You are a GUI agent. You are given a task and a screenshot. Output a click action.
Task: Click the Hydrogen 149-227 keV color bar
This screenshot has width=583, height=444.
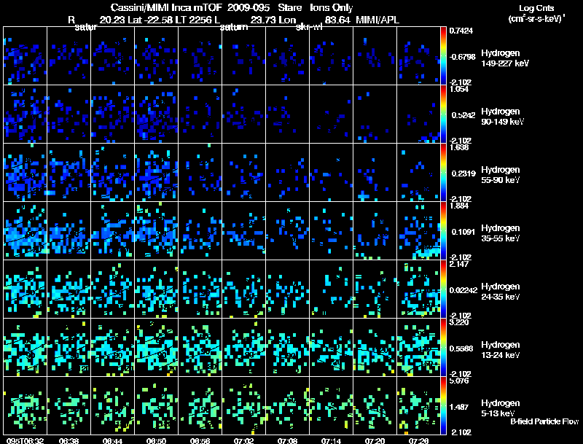444,55
